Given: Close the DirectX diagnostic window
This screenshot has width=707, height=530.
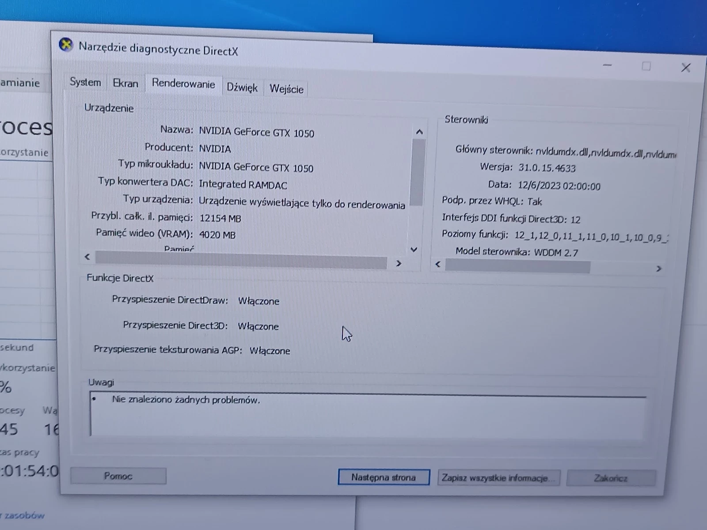Looking at the screenshot, I should (686, 68).
